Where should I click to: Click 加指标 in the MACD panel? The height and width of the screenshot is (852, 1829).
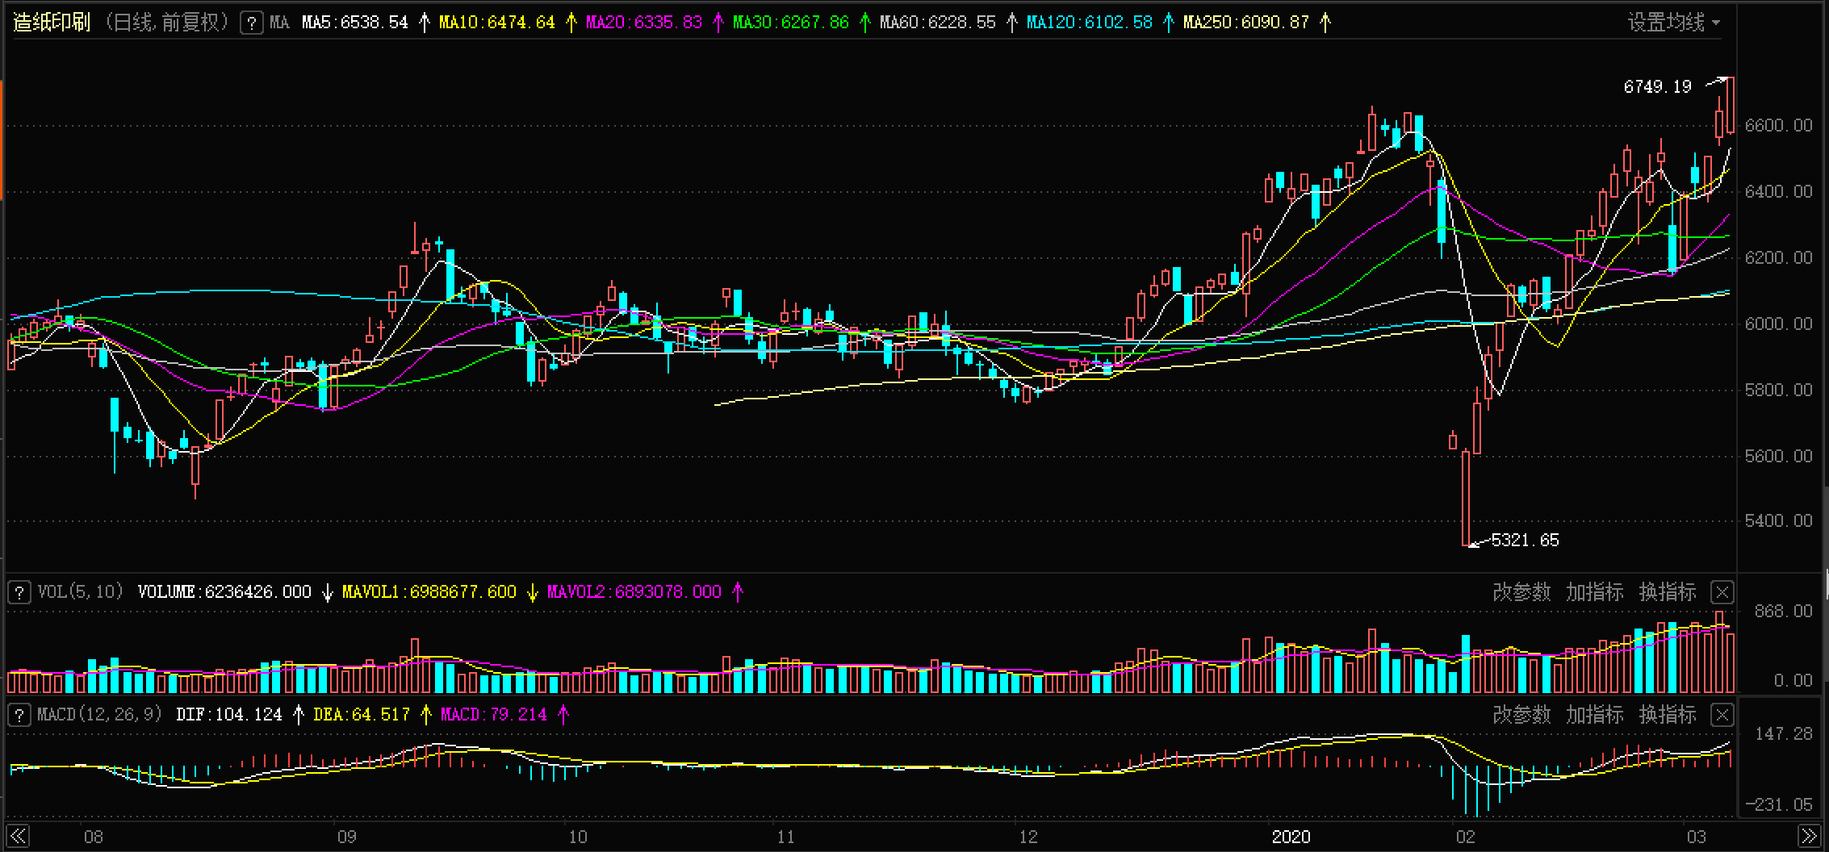click(1594, 715)
